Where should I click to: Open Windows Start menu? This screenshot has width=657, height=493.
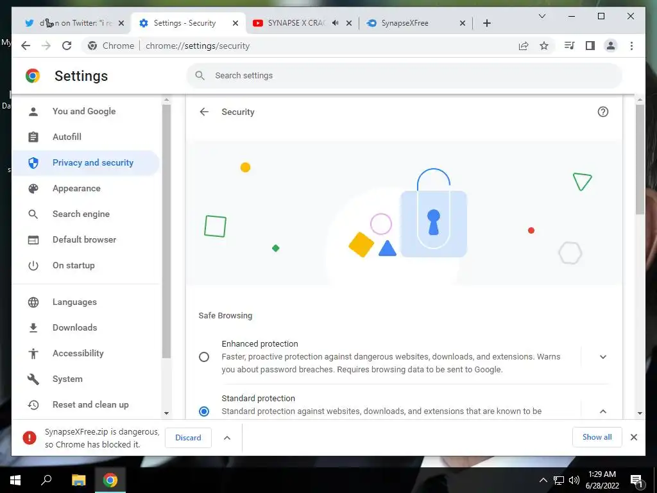coord(15,480)
